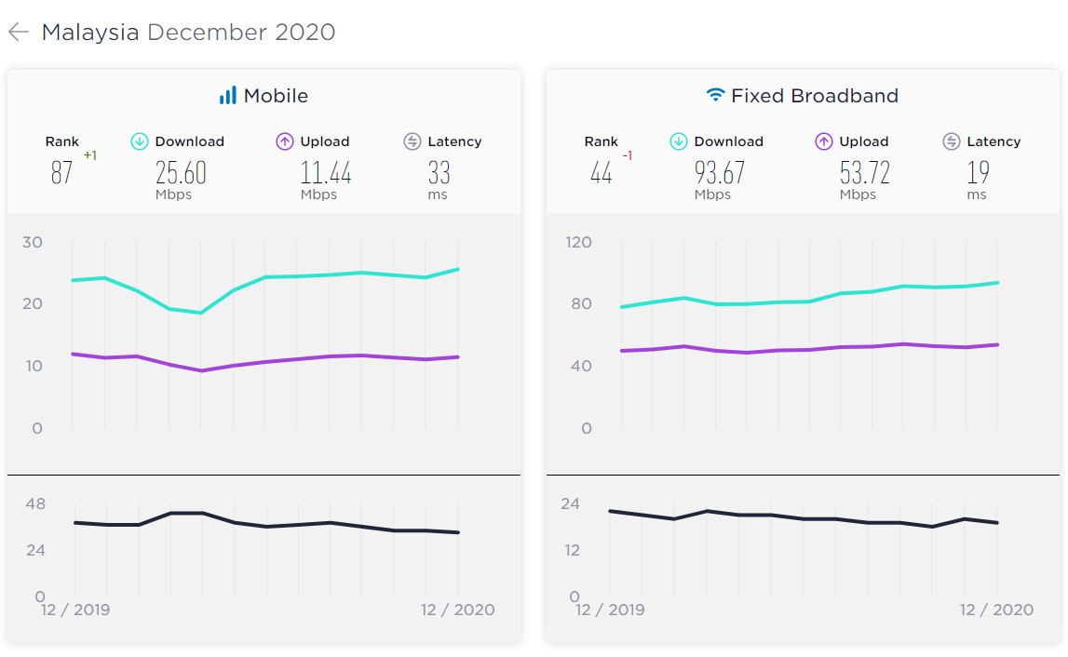Click the Fixed Broadband 12 / 2019 label
The image size is (1068, 657).
(610, 610)
